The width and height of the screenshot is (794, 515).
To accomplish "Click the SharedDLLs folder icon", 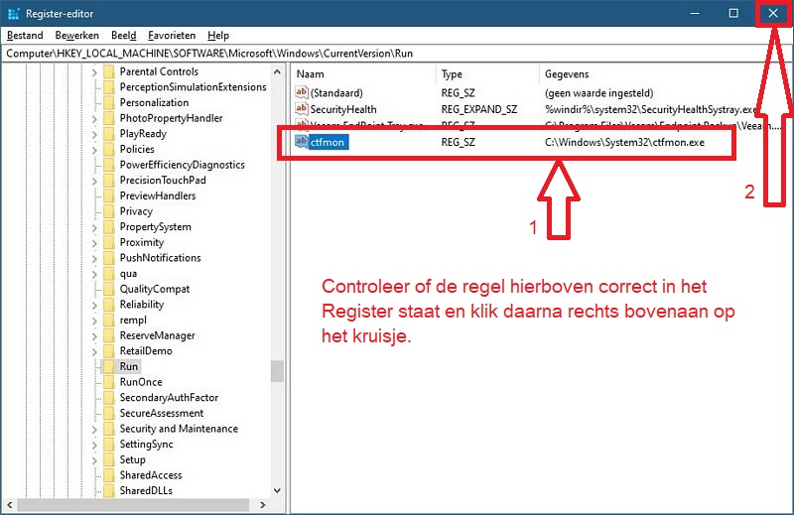I will coord(109,491).
